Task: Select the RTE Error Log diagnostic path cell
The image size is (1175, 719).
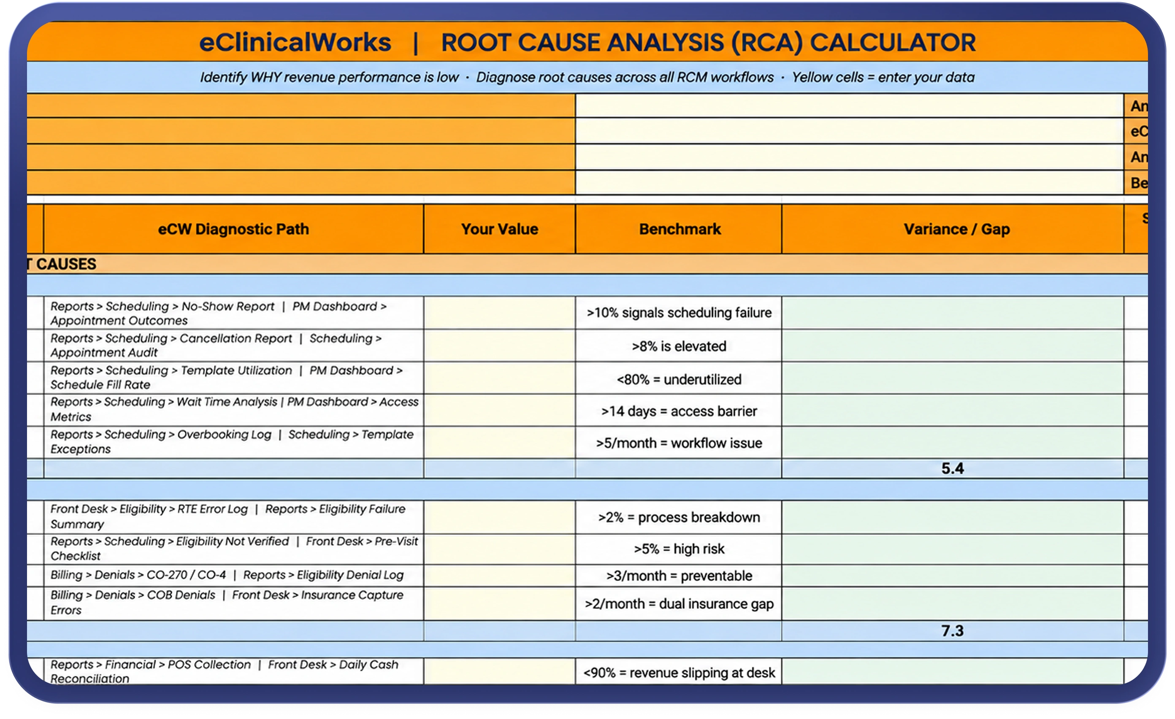Action: [x=234, y=517]
